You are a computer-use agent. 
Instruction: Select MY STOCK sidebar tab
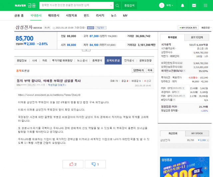[x=197, y=133]
